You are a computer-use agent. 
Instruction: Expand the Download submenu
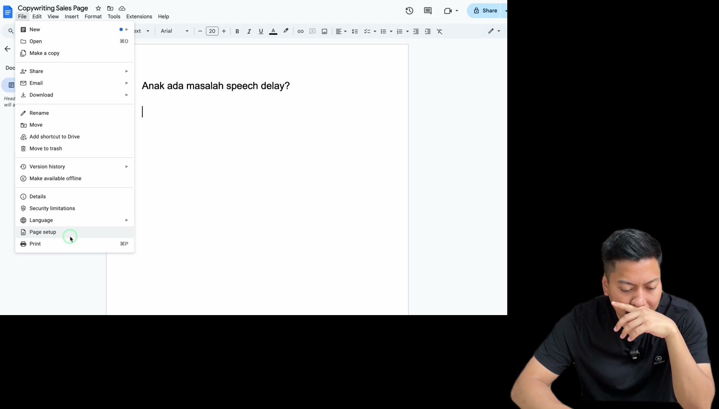coord(75,95)
